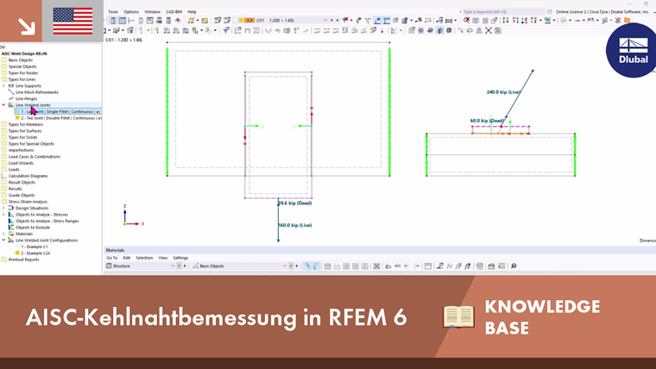Open the Edit menu in Materials panel
The width and height of the screenshot is (656, 369).
[x=126, y=258]
